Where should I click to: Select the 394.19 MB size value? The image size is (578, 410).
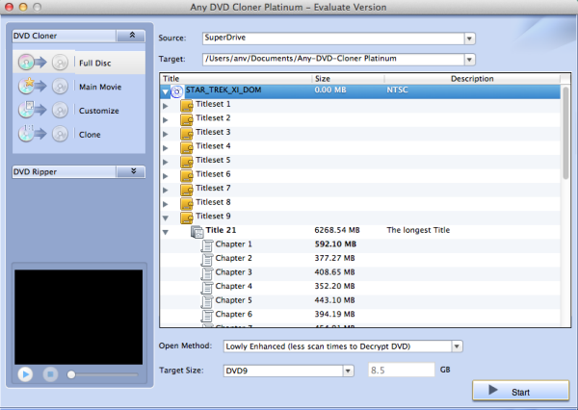[x=334, y=314]
